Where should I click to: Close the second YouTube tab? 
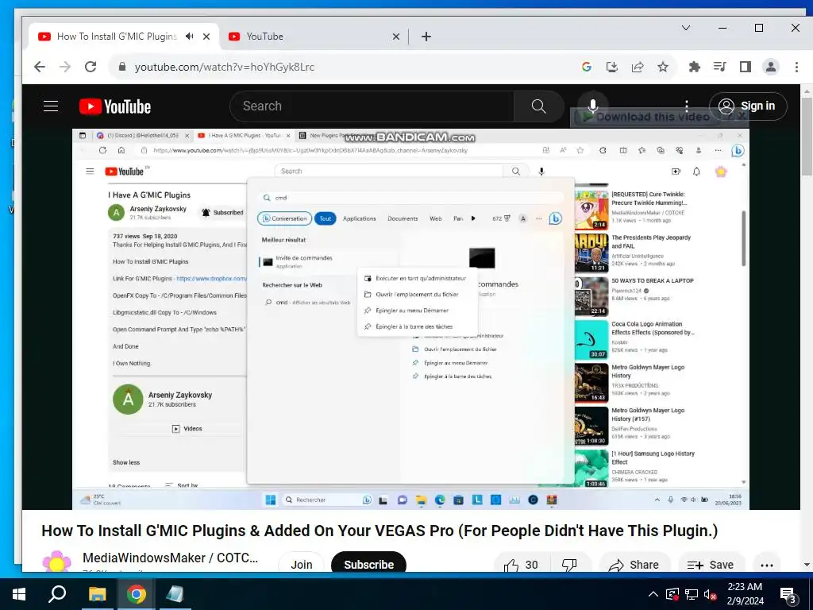[396, 37]
